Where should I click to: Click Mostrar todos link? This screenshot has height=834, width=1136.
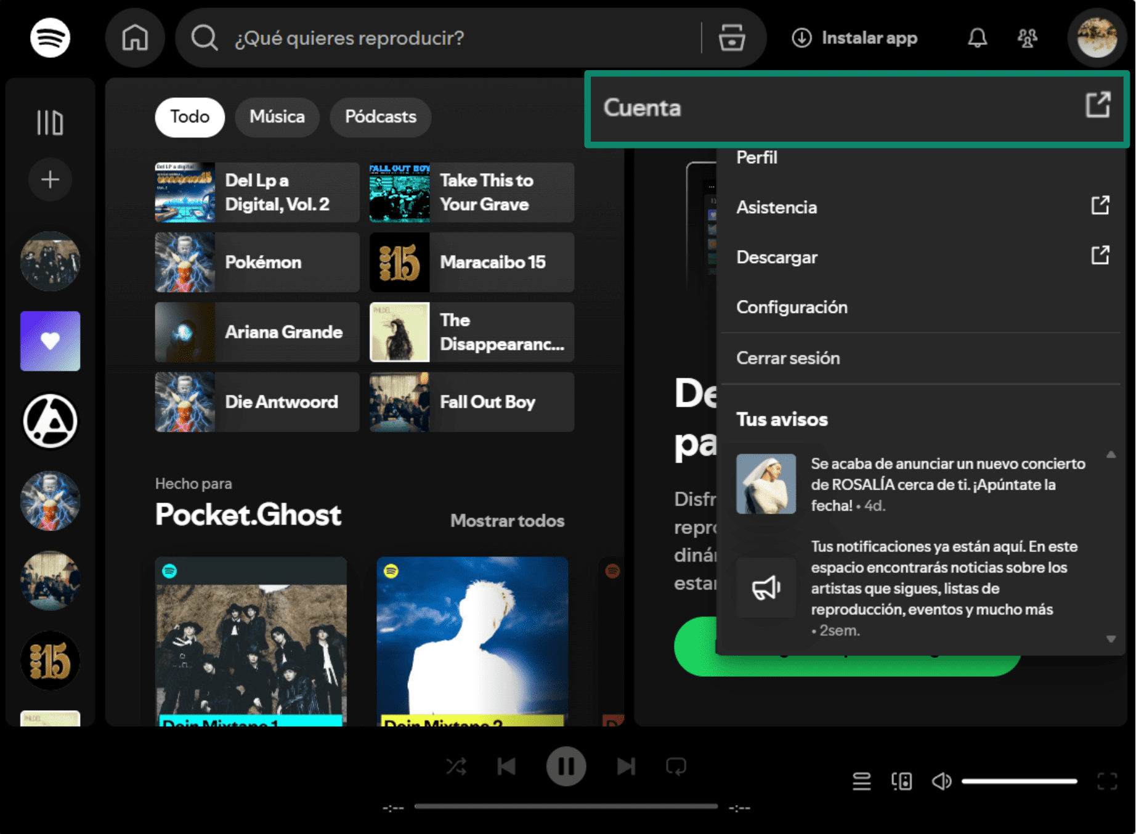[507, 520]
